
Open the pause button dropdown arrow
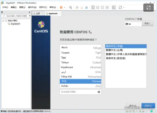[x=64, y=7]
